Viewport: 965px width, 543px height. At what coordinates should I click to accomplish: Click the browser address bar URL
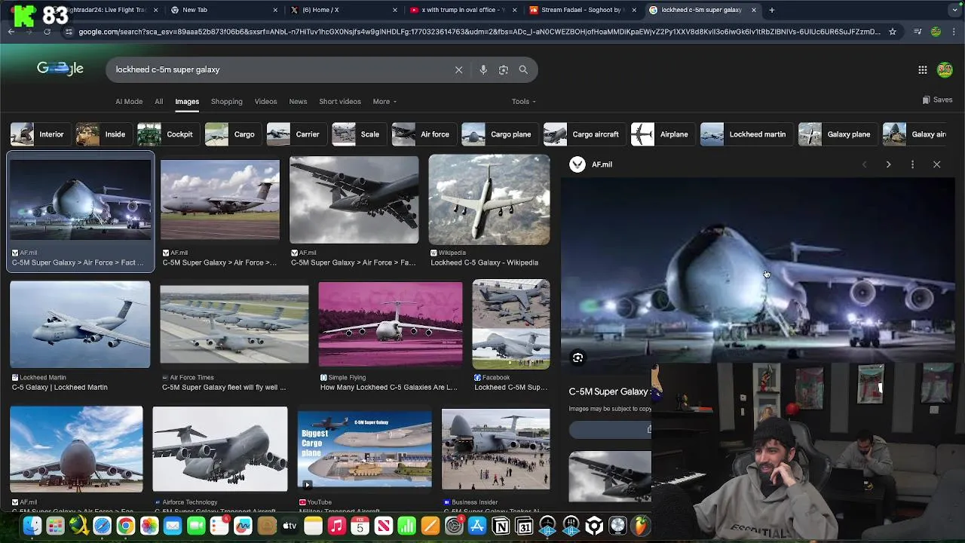479,32
